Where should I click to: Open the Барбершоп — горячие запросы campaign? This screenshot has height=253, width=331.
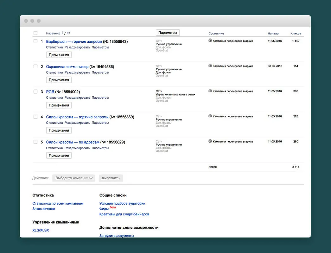click(x=74, y=41)
